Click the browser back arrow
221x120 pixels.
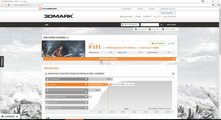click(x=2, y=5)
